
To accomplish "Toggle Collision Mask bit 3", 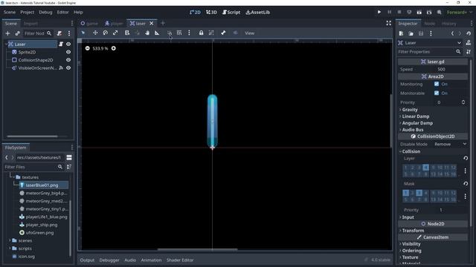I will tap(419, 193).
